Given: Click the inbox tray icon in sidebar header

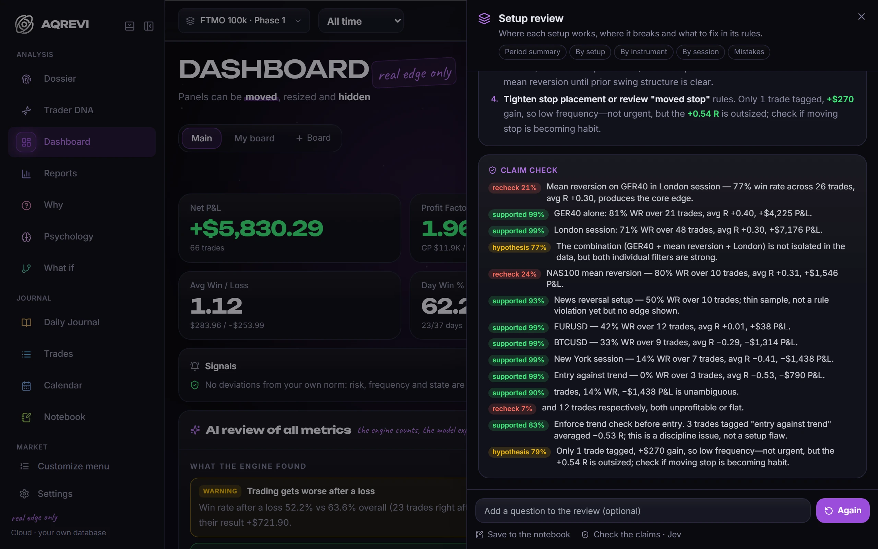Looking at the screenshot, I should point(130,26).
